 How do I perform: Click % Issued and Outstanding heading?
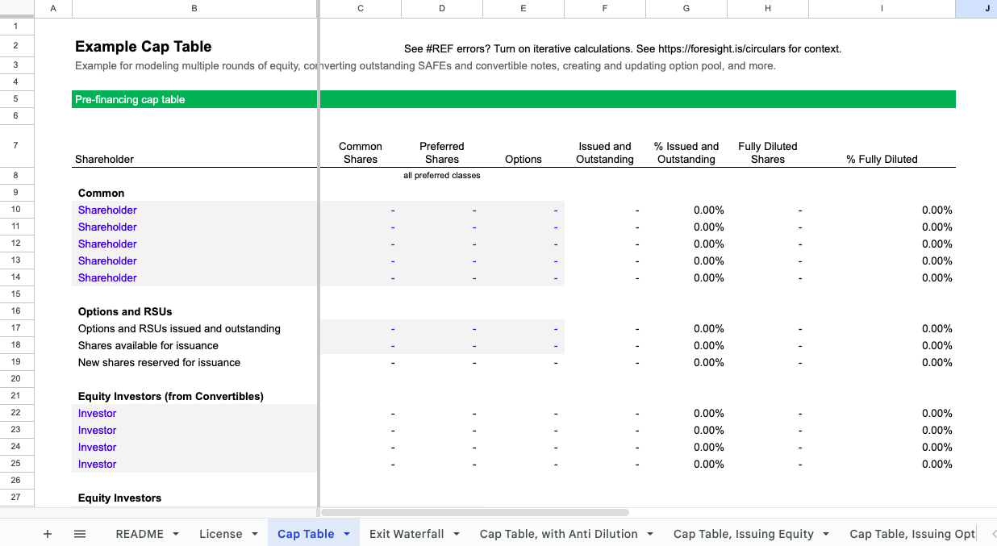pos(686,153)
